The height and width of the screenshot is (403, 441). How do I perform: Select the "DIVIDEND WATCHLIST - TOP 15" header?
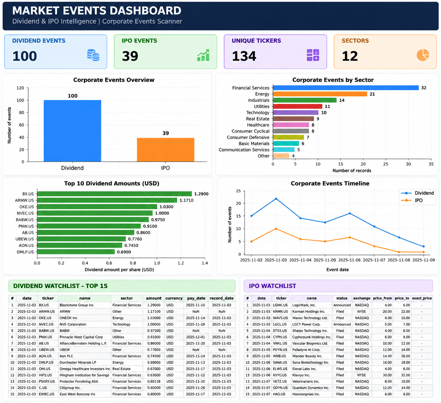(61, 286)
